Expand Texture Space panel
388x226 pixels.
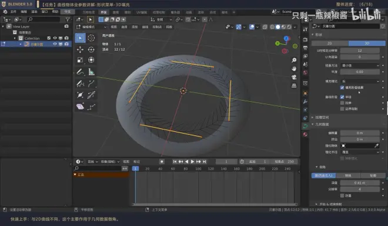click(x=322, y=117)
